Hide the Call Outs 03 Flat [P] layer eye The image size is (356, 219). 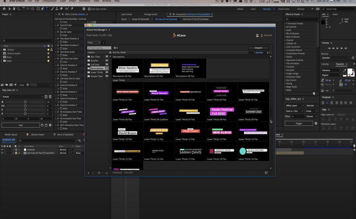[2, 153]
